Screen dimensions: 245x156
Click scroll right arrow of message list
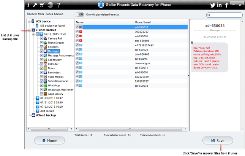pos(186,129)
